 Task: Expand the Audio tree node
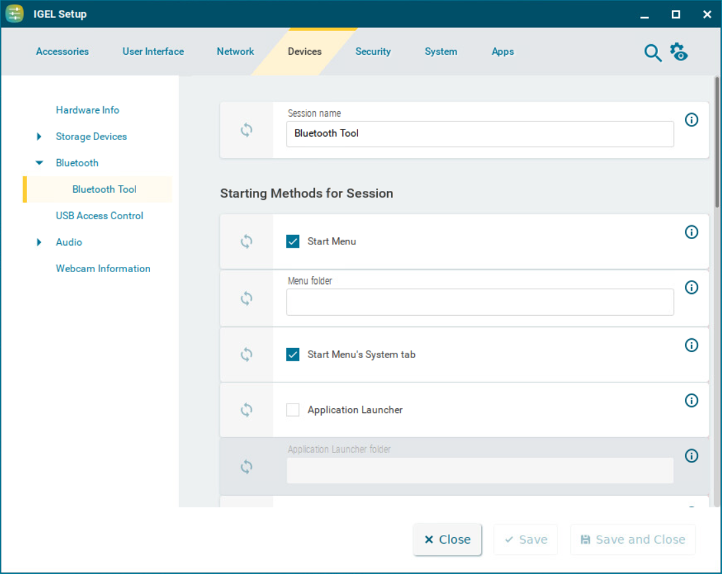tap(39, 242)
